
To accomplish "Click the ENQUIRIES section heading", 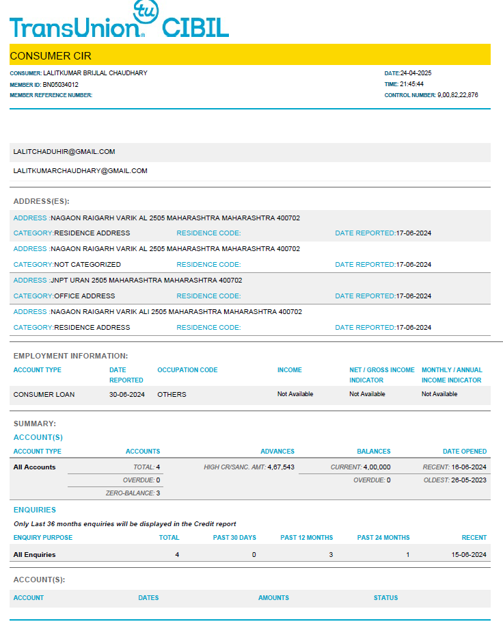I will (x=35, y=510).
